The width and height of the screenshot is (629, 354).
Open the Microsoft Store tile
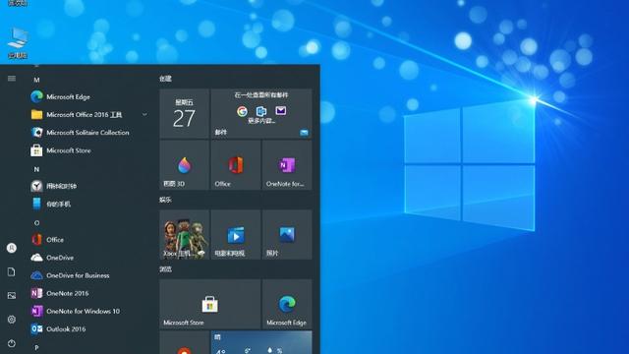tap(210, 304)
